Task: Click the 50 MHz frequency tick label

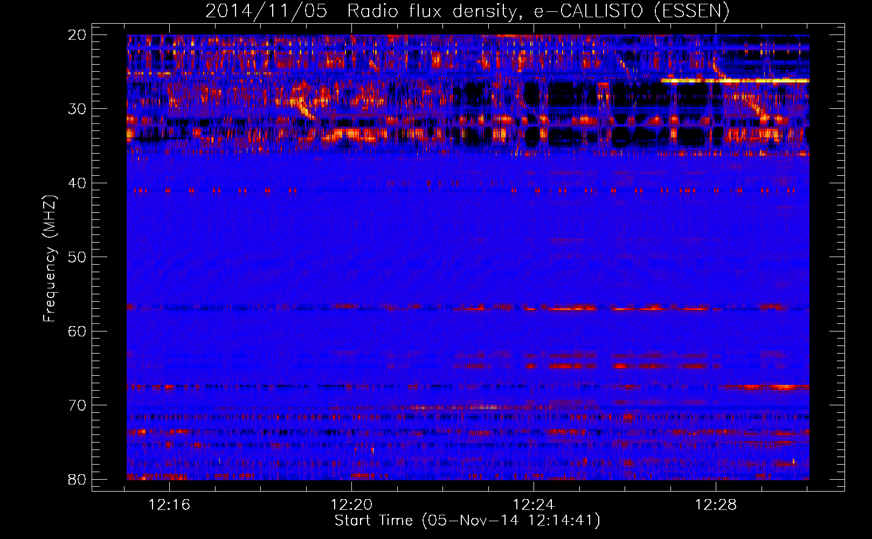Action: (77, 257)
